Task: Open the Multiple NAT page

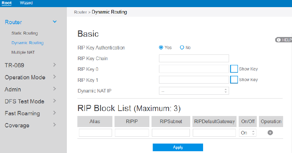Action: [x=23, y=52]
